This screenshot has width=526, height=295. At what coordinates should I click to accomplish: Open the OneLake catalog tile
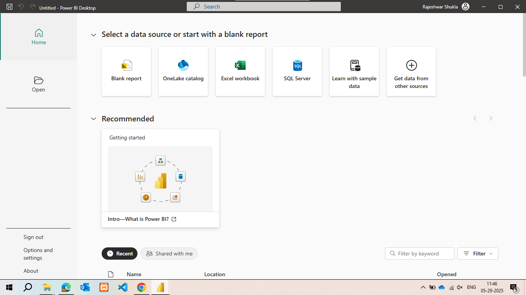(183, 71)
